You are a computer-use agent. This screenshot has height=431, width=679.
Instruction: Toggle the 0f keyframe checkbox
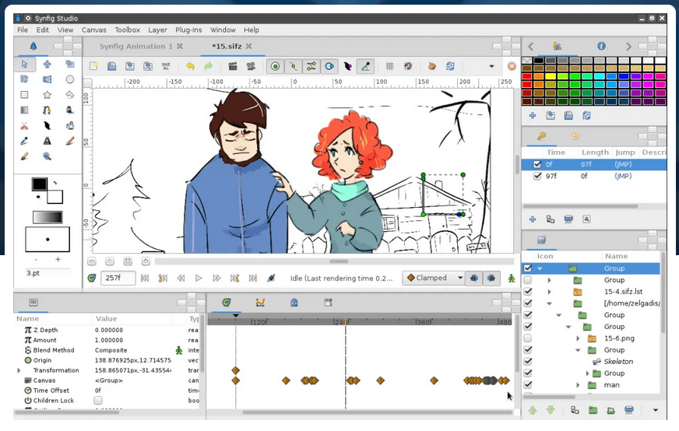pos(537,164)
